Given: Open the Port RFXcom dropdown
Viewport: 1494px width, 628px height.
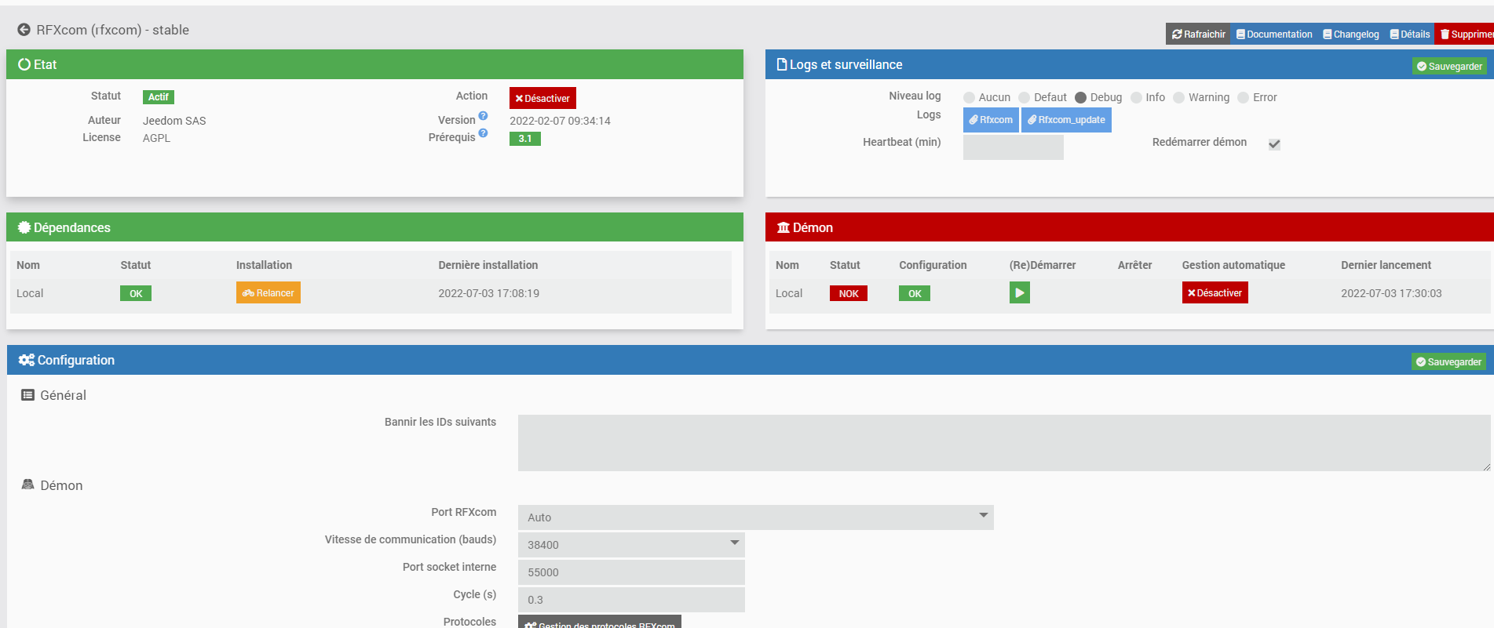Looking at the screenshot, I should point(755,517).
